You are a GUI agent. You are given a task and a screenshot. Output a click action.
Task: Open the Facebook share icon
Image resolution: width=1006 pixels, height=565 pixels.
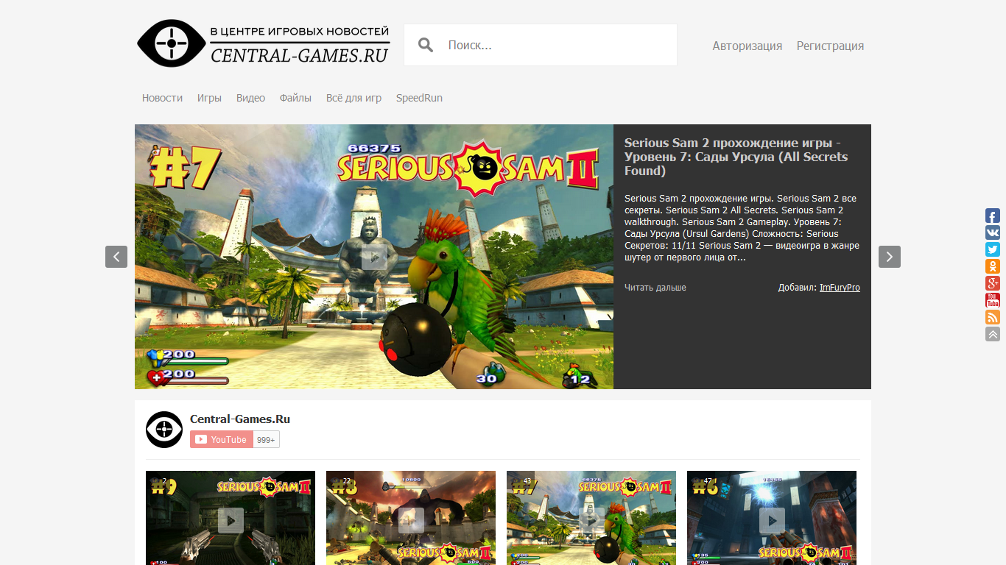click(x=993, y=216)
